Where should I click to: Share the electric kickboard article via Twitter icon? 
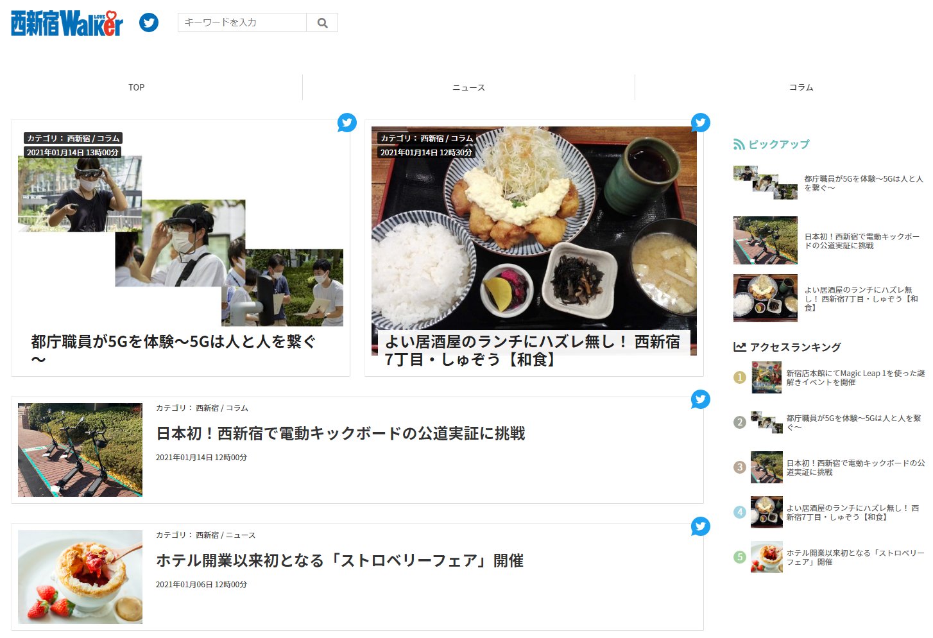click(700, 399)
